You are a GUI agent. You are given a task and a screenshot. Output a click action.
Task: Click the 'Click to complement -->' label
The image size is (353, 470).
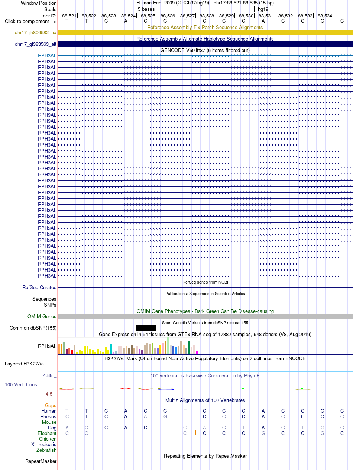pos(30,21)
